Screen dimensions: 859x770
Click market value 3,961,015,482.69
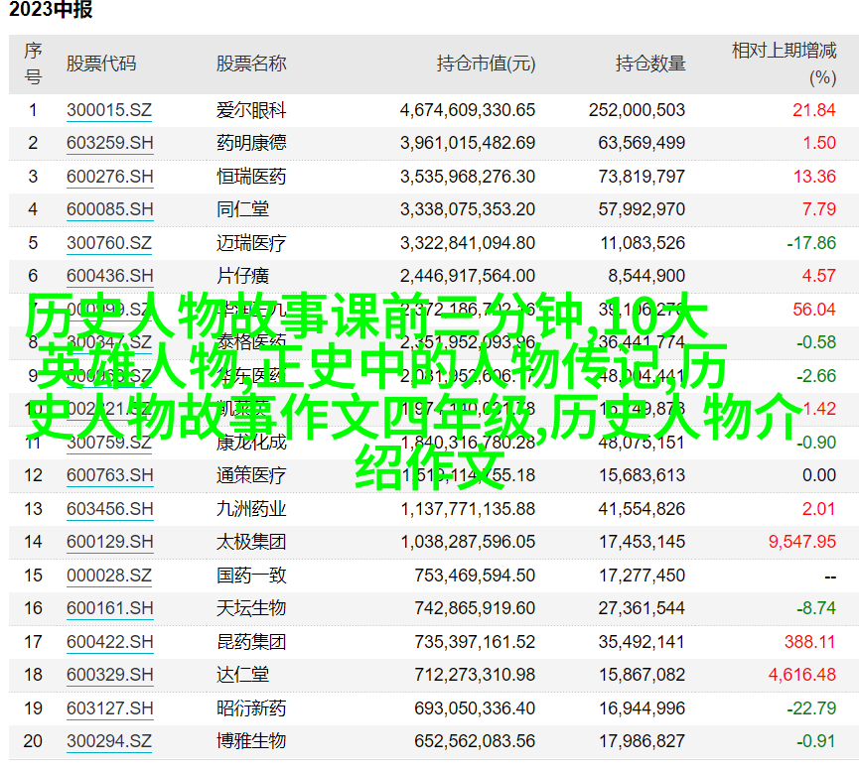coord(468,144)
